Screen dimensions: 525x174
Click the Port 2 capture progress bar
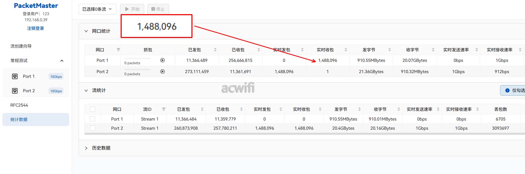137,69
